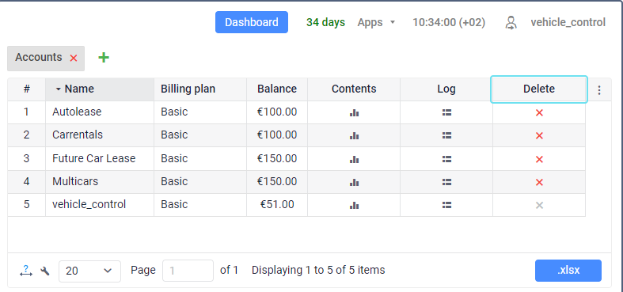Open the contents chart icon for Autolease
623x292 pixels.
[x=354, y=113]
